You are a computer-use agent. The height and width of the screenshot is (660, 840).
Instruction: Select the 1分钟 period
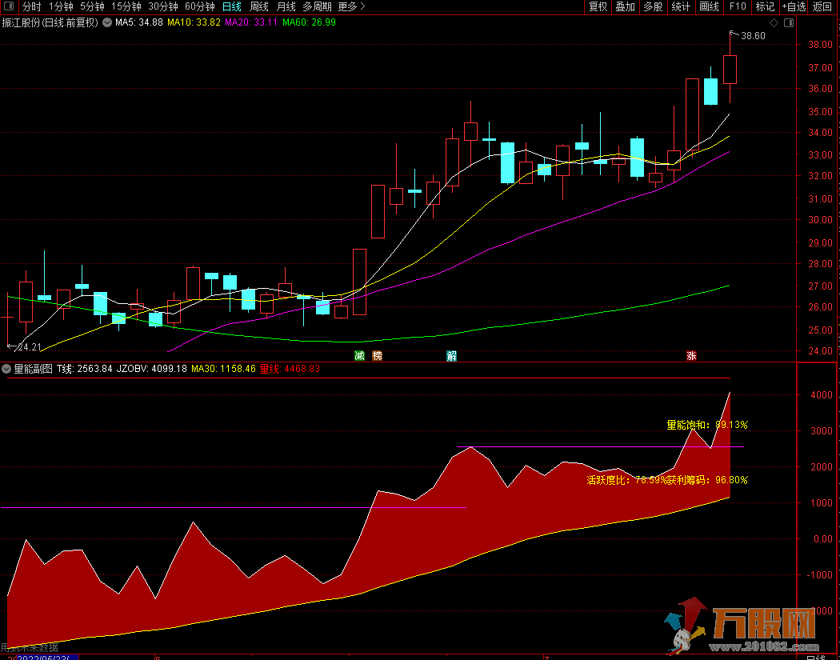(x=61, y=6)
